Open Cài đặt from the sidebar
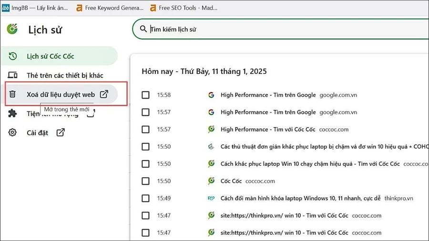 pos(37,133)
